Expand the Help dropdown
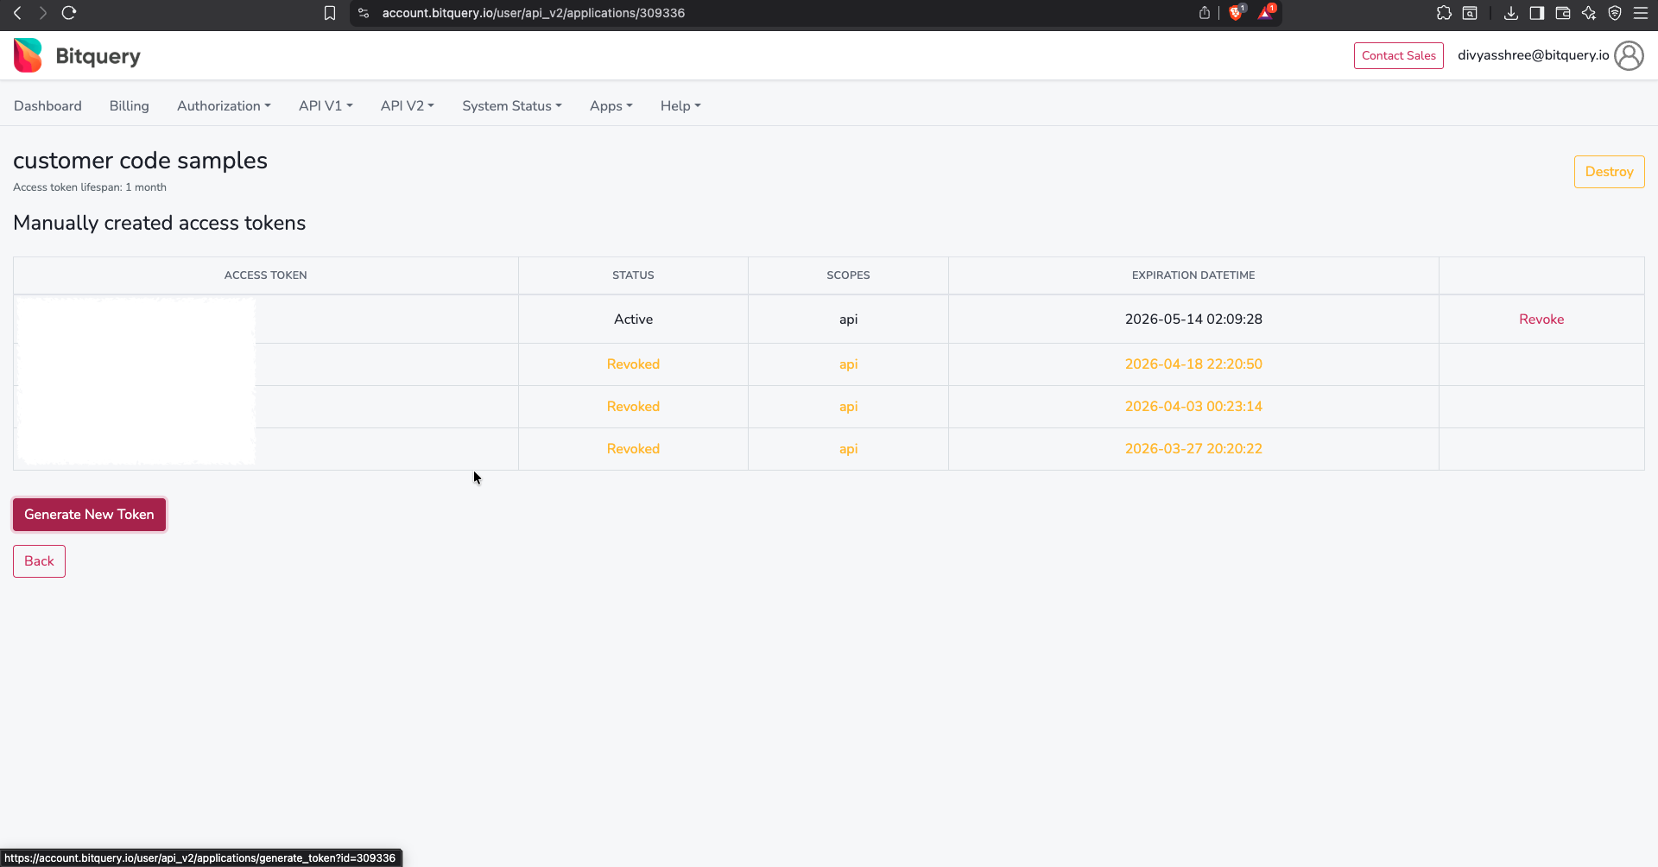This screenshot has width=1658, height=867. pyautogui.click(x=680, y=105)
